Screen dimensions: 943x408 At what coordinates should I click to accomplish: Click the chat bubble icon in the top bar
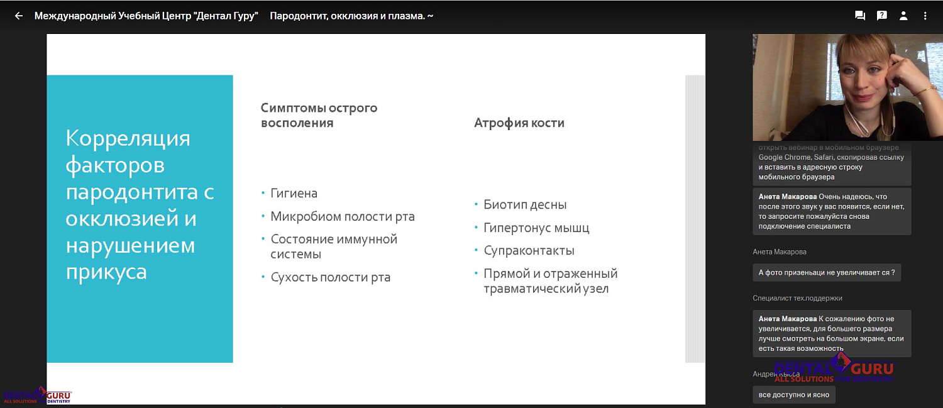point(860,16)
